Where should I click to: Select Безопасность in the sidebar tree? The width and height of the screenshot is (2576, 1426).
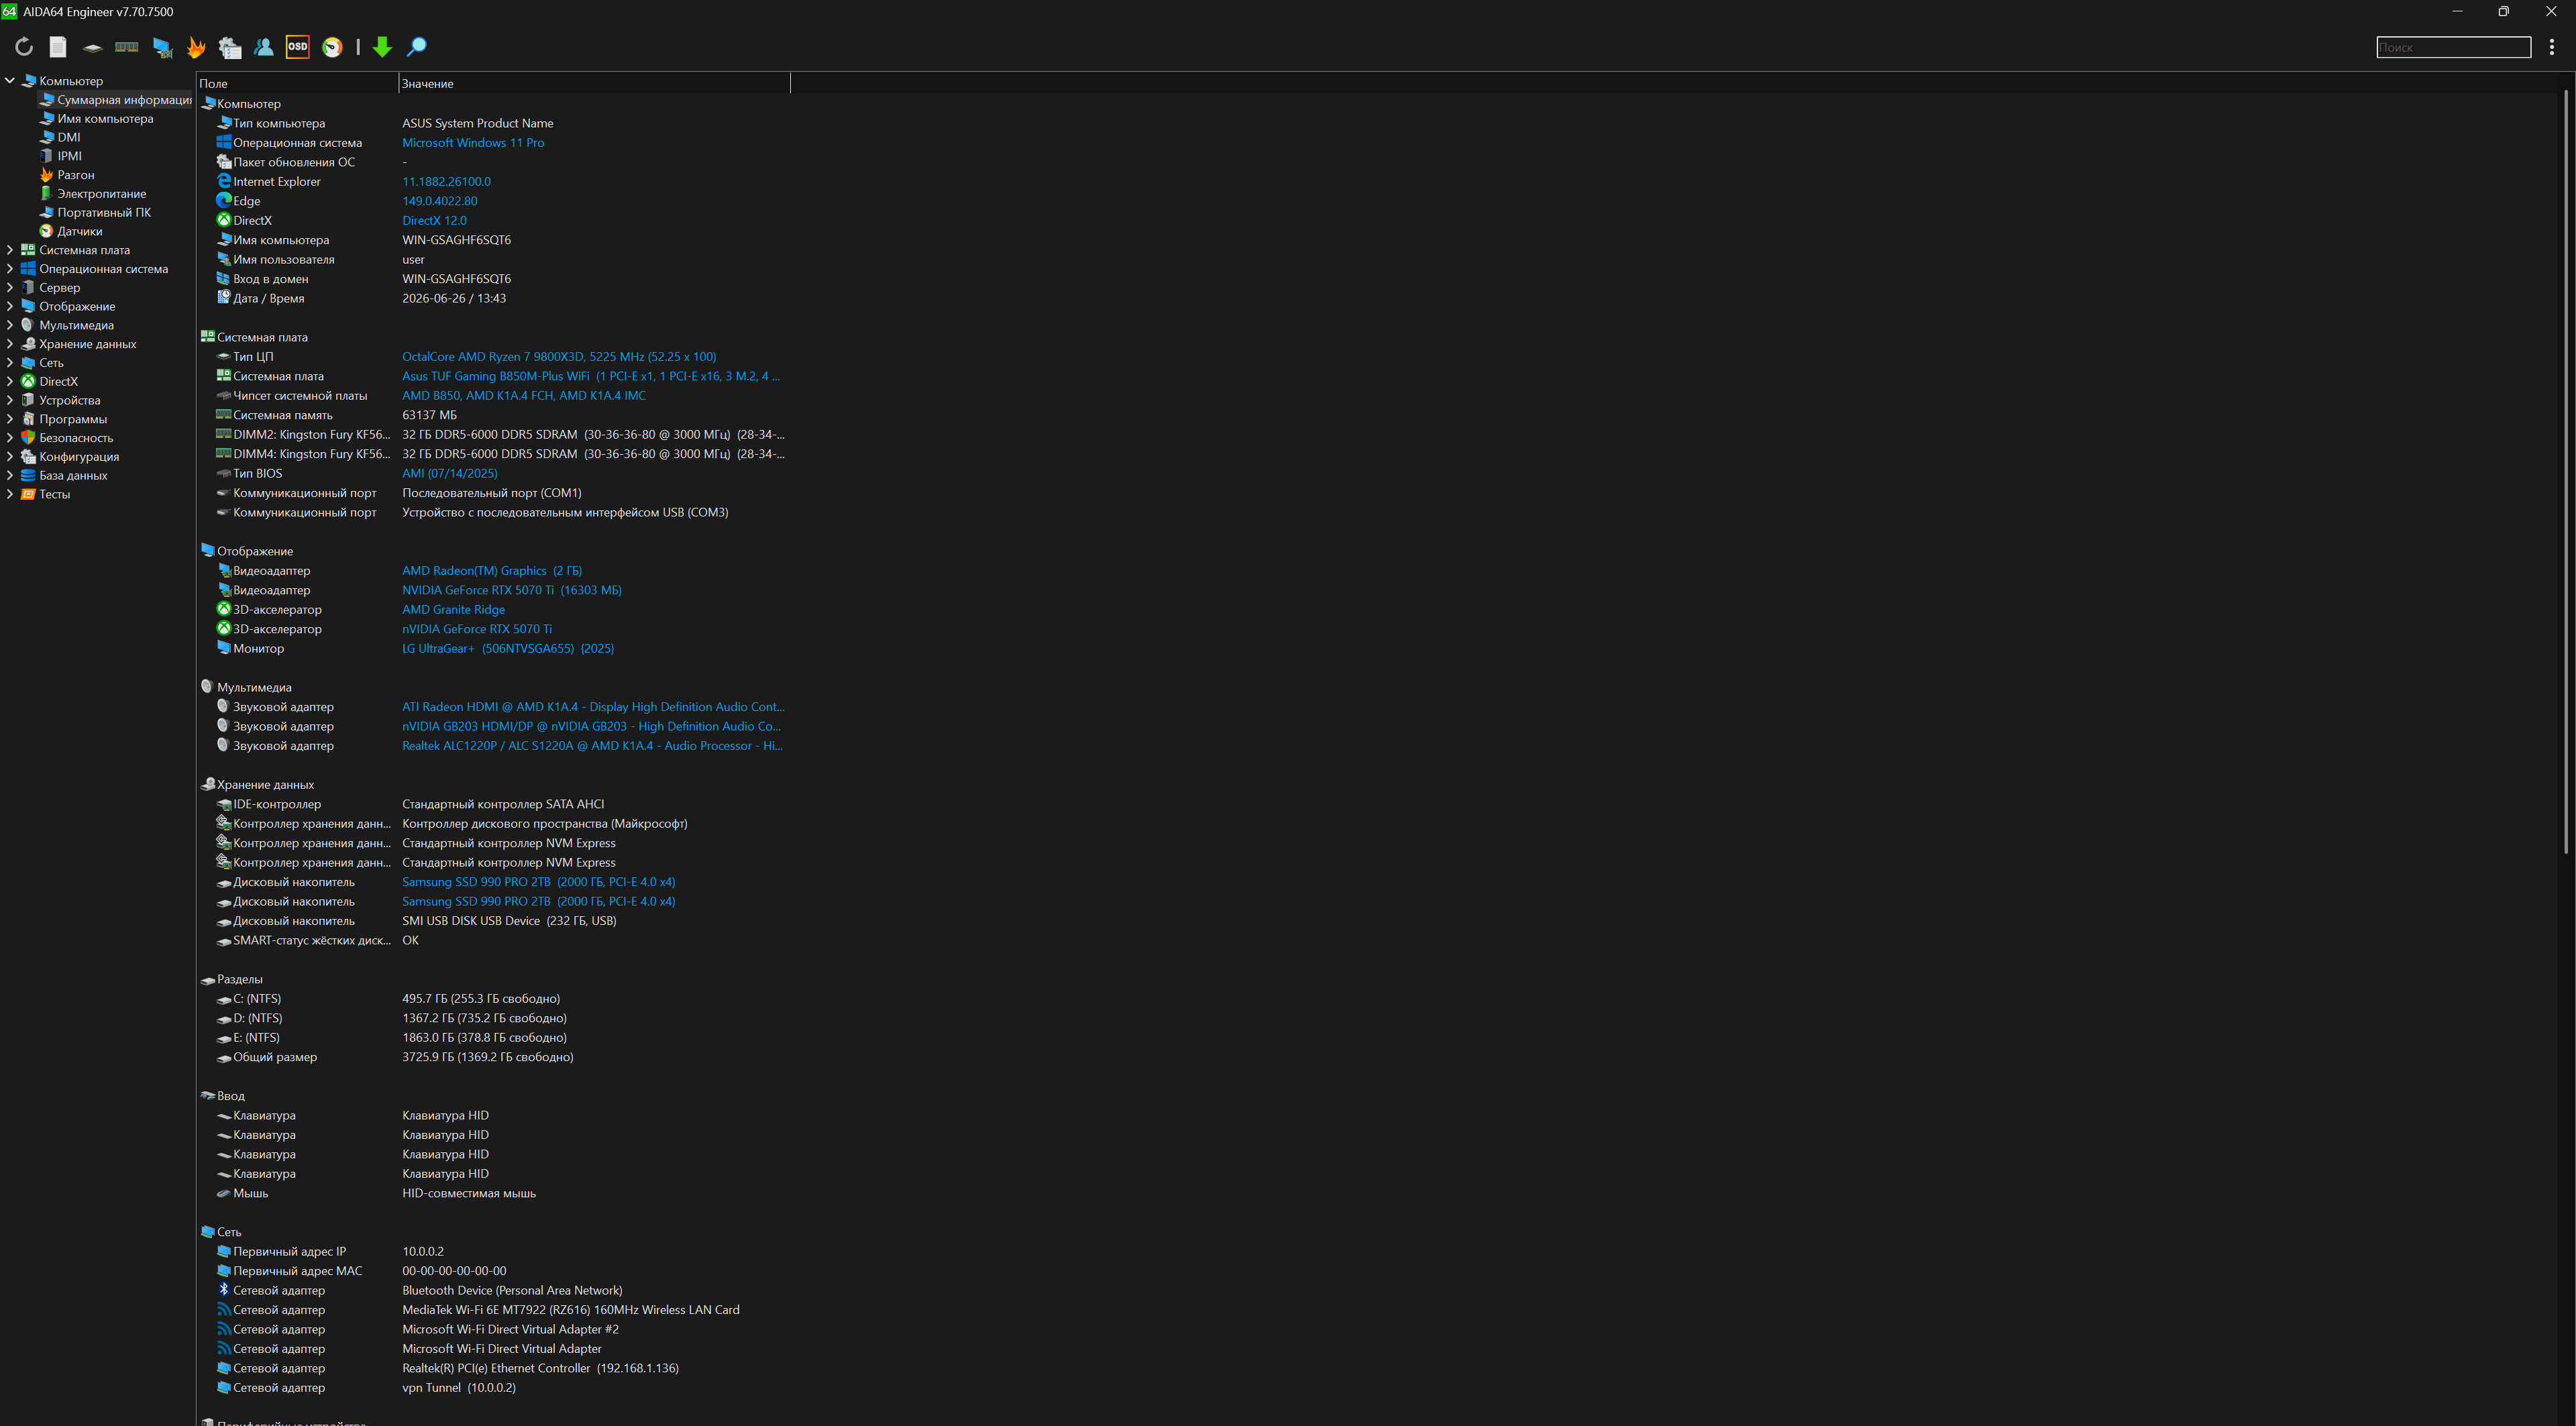coord(76,438)
